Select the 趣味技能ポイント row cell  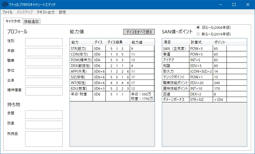(x=176, y=89)
